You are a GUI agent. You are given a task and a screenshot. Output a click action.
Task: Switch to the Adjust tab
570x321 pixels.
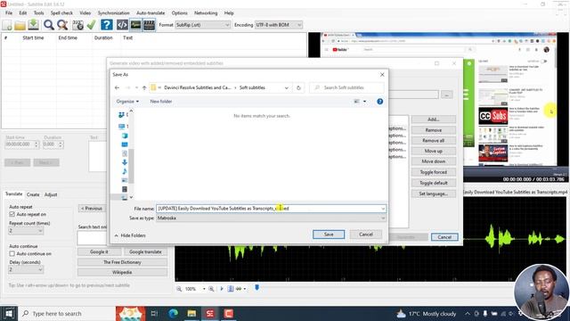(x=51, y=194)
